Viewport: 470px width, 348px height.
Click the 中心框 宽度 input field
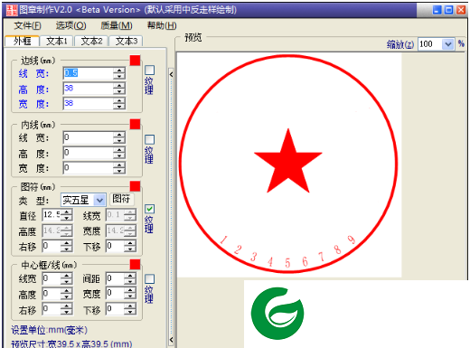tap(115, 294)
